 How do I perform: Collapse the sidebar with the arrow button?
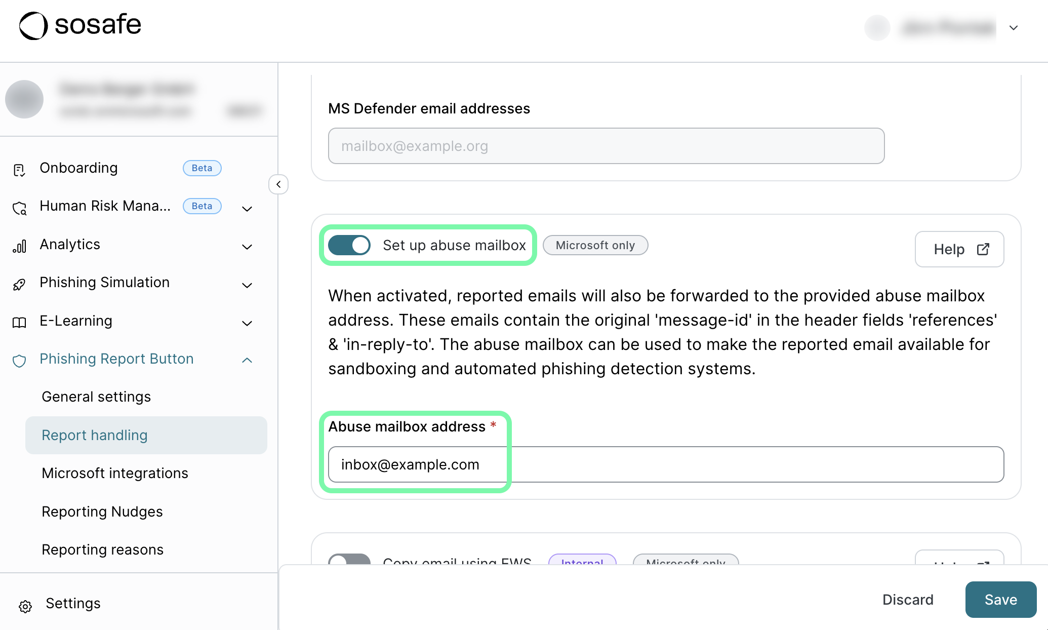pos(278,184)
